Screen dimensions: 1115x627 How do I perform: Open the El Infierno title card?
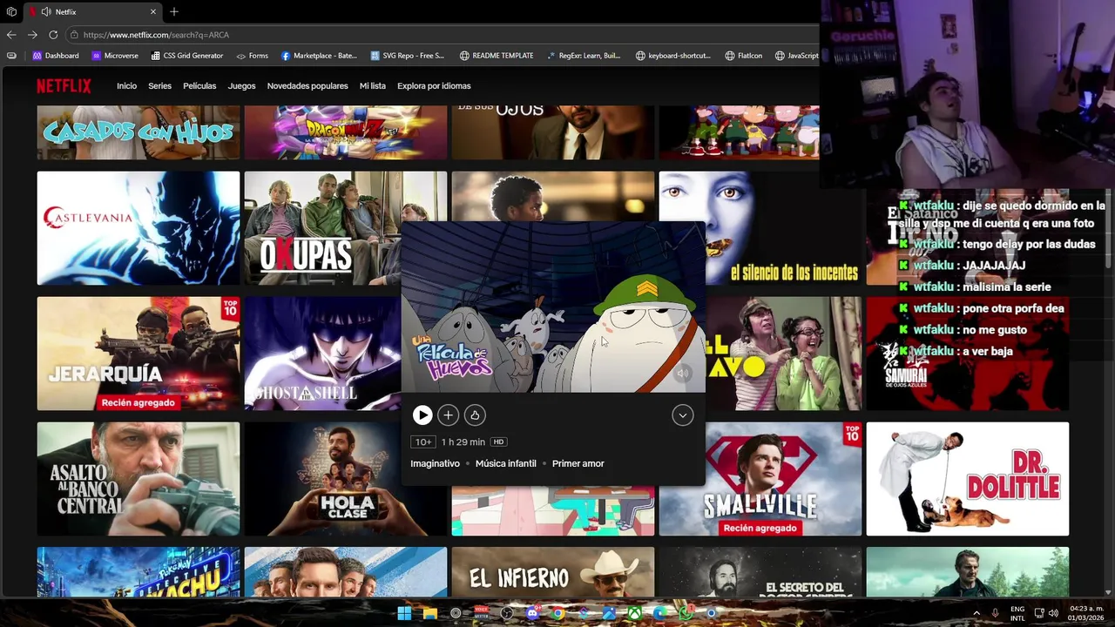point(552,572)
